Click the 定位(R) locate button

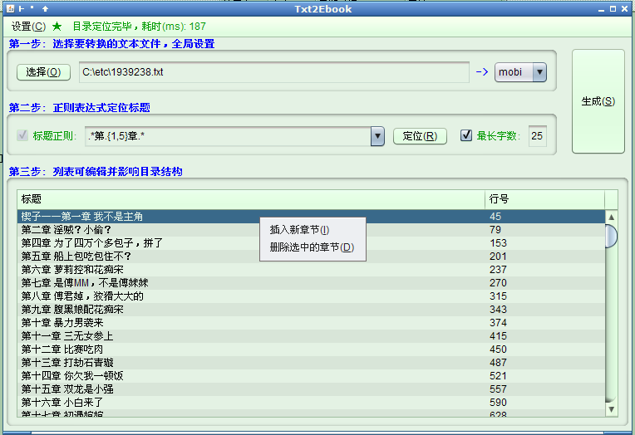420,136
